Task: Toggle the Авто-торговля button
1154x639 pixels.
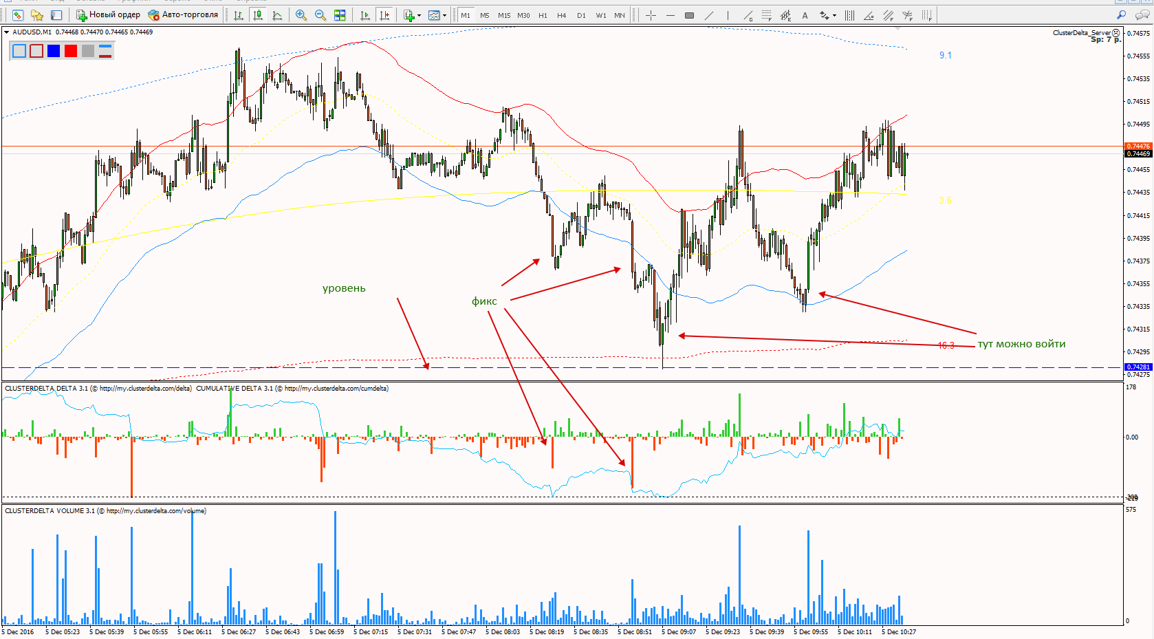Action: coord(183,14)
